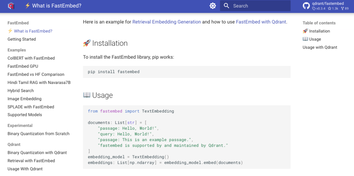Click the 'pip install fastembed' code block

(187, 72)
